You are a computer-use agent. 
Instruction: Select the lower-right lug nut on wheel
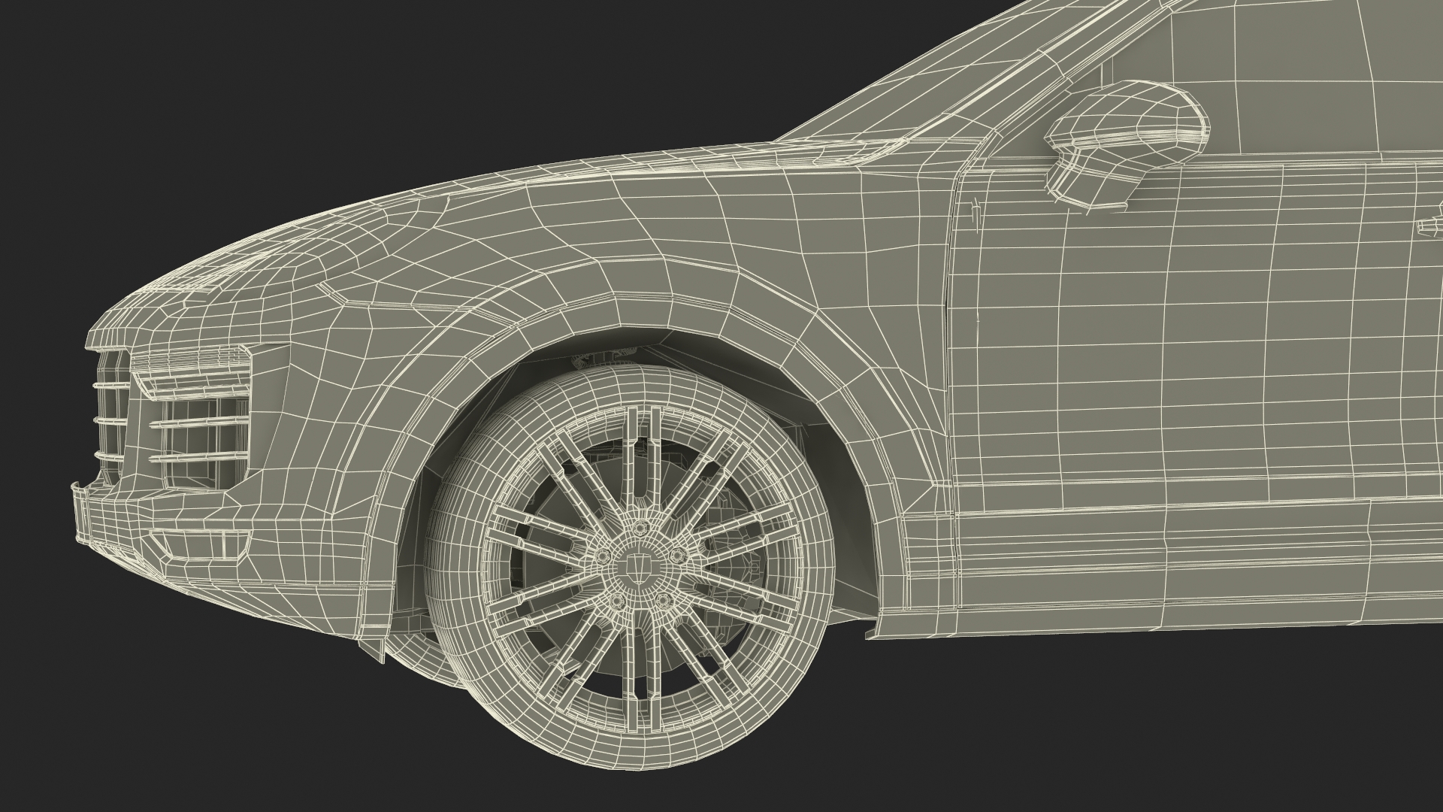click(664, 599)
